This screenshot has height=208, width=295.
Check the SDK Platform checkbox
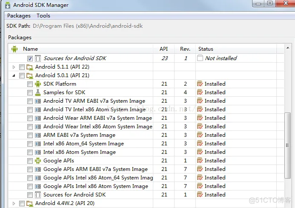point(30,84)
